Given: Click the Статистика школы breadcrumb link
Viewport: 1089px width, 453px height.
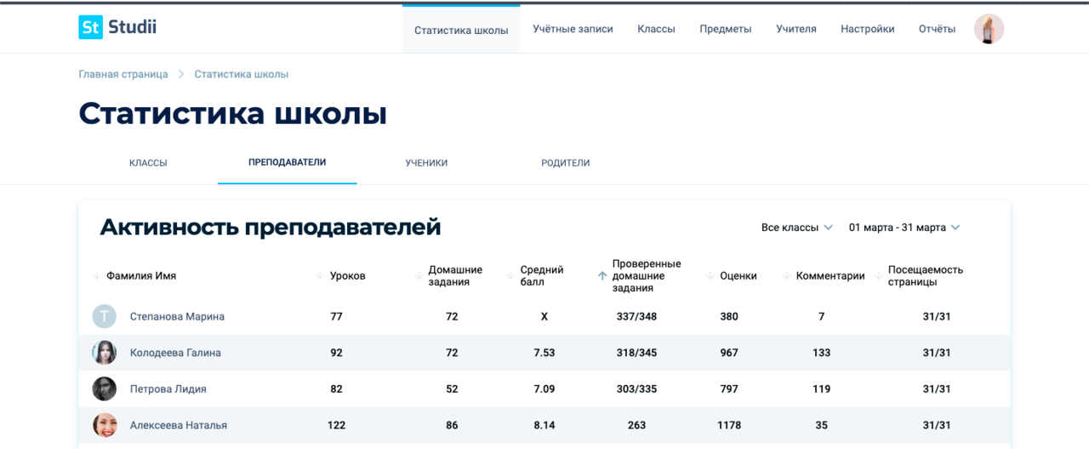Looking at the screenshot, I should [242, 75].
